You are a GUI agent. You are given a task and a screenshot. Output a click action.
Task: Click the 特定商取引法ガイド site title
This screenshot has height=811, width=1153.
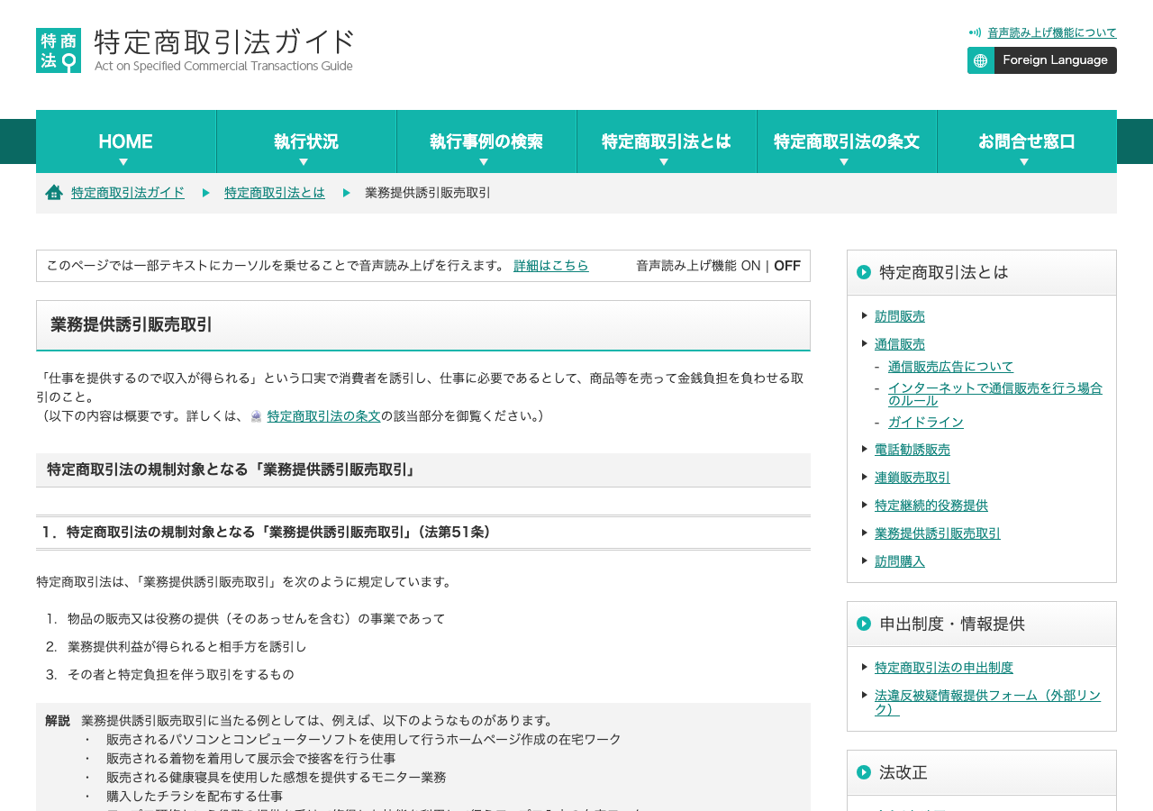(223, 50)
